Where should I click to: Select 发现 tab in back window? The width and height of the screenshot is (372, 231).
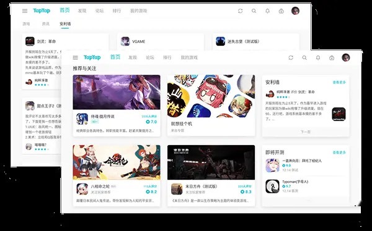(x=82, y=11)
